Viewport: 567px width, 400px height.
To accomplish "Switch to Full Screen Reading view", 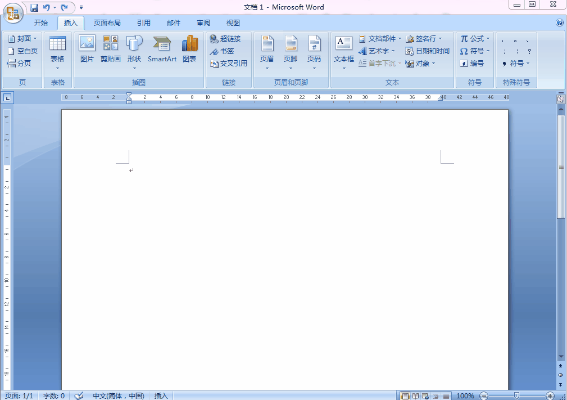I will pos(415,395).
